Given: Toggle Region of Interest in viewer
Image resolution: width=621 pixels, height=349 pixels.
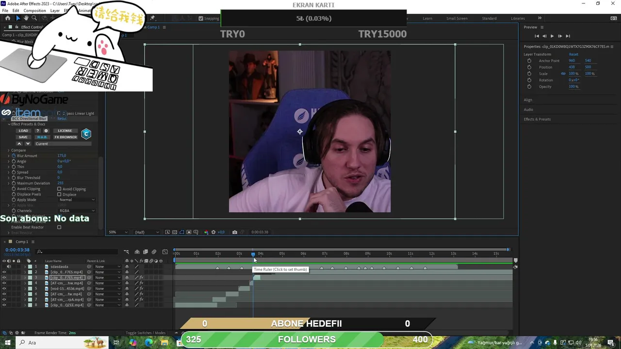Looking at the screenshot, I should click(189, 232).
